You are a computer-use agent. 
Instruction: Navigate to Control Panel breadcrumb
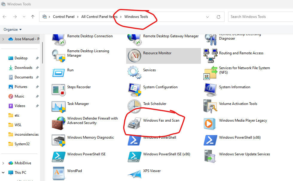click(64, 17)
